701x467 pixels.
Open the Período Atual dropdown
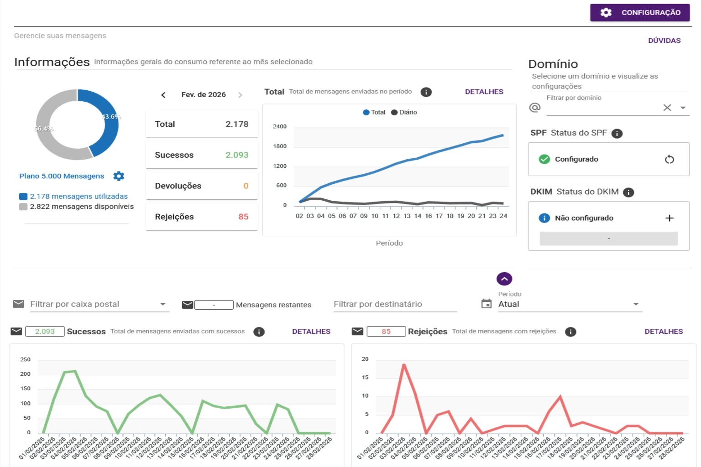635,303
